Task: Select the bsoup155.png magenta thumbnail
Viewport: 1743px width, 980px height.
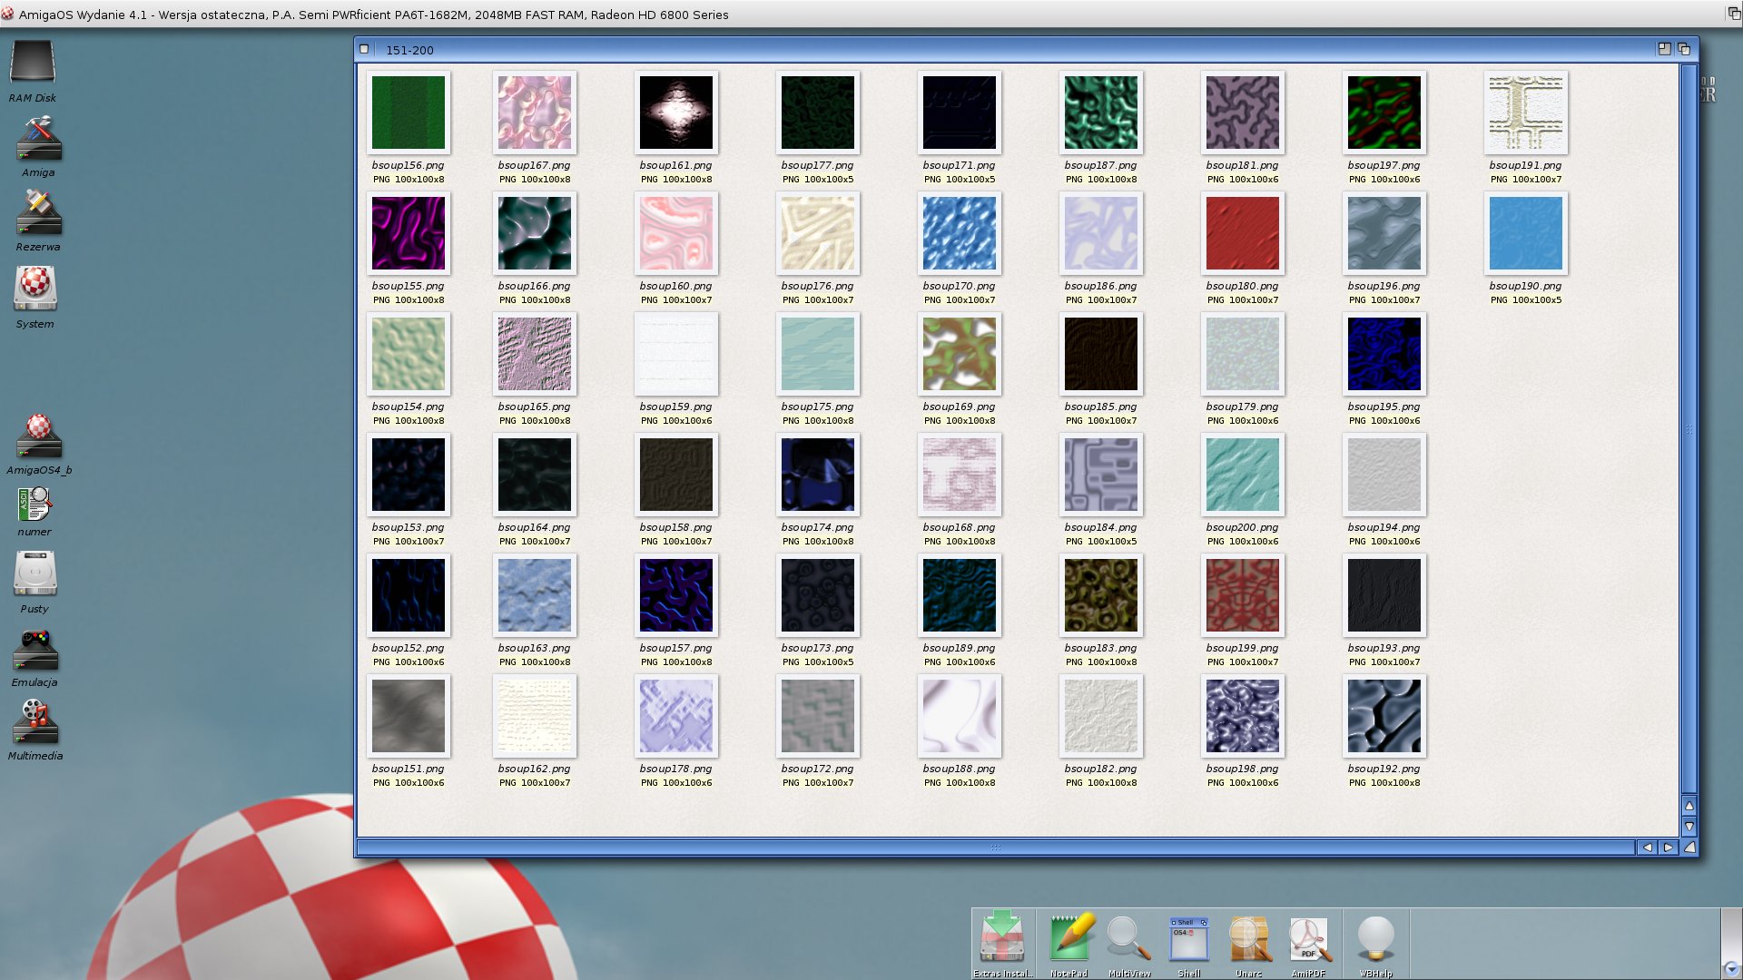Action: click(409, 233)
